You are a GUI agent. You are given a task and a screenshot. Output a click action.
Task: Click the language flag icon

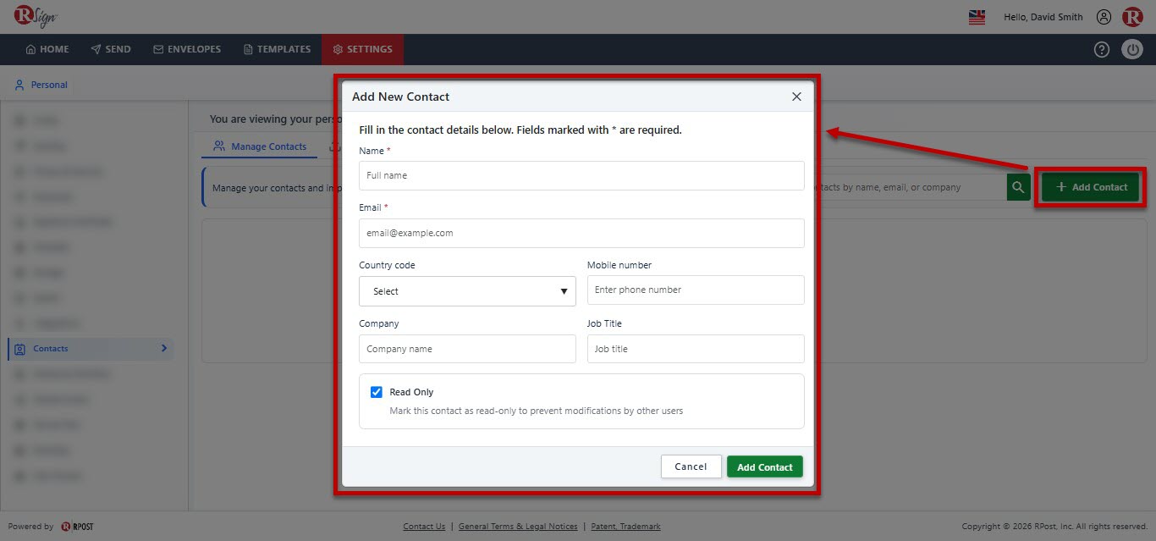[x=977, y=17]
